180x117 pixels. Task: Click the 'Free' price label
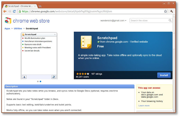(100, 46)
